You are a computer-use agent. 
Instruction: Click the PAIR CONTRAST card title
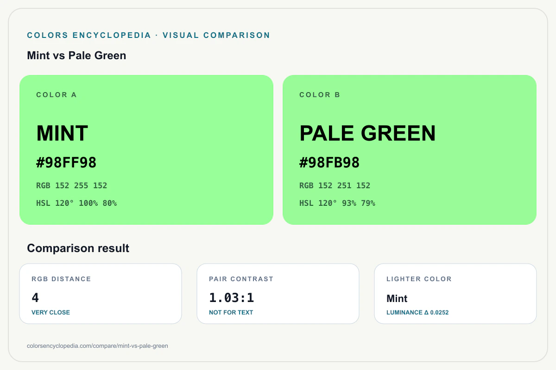coord(241,279)
